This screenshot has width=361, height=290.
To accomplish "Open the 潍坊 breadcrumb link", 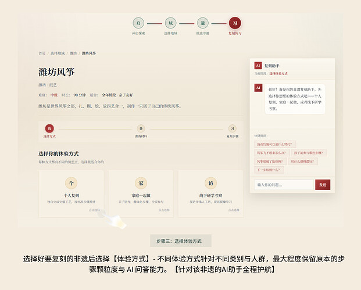I will click(x=73, y=53).
